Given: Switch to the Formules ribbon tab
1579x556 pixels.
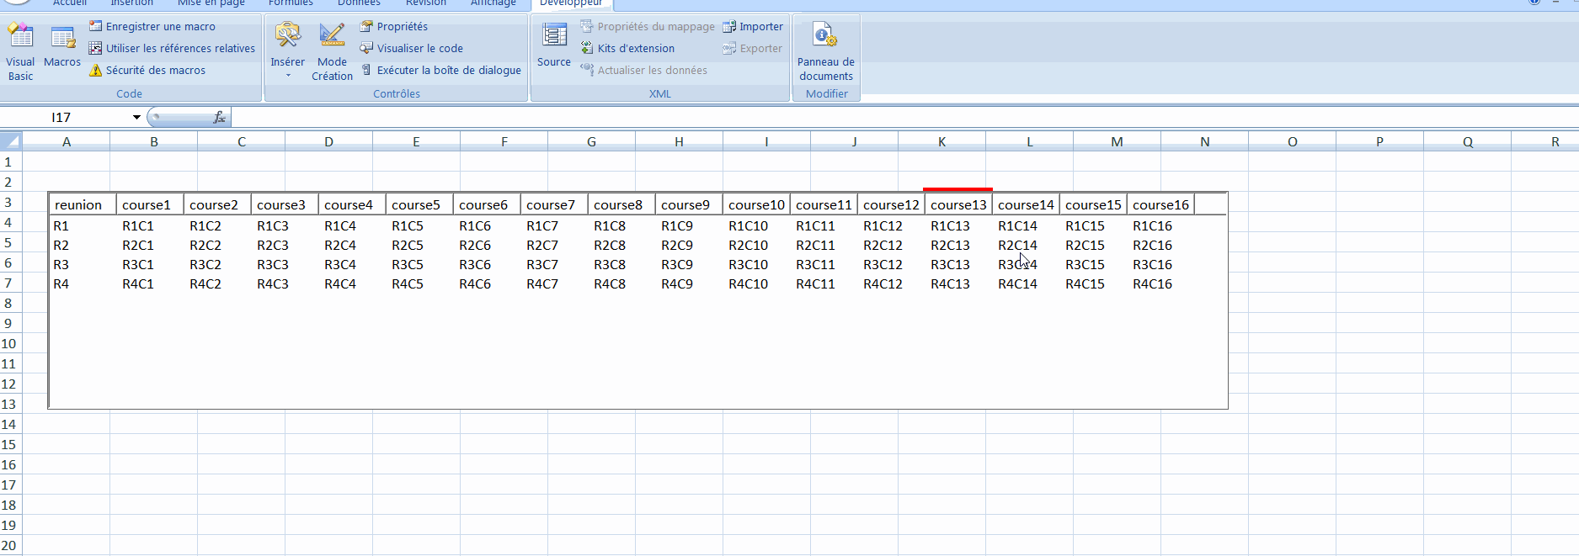Looking at the screenshot, I should [x=291, y=3].
